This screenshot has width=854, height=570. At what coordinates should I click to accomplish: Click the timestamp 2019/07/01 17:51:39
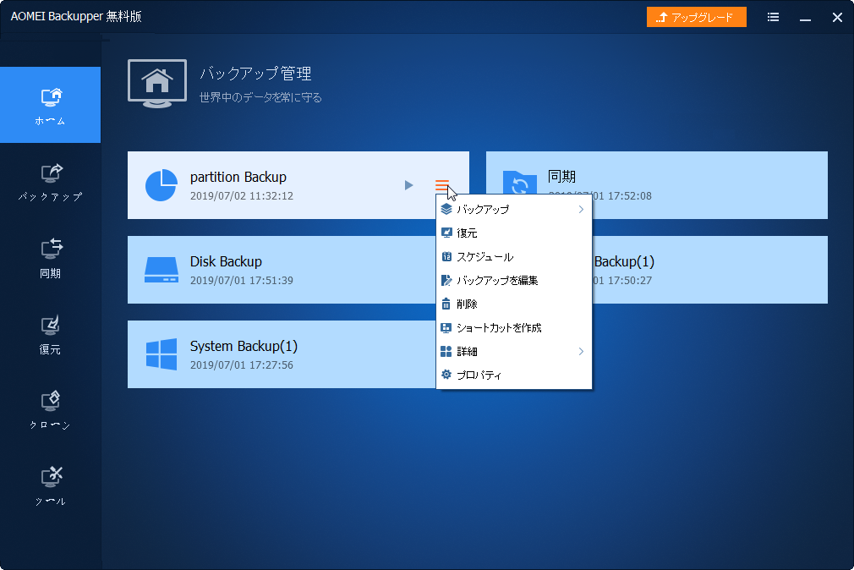(241, 280)
